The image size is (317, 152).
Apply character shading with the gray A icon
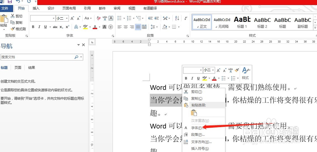104,27
